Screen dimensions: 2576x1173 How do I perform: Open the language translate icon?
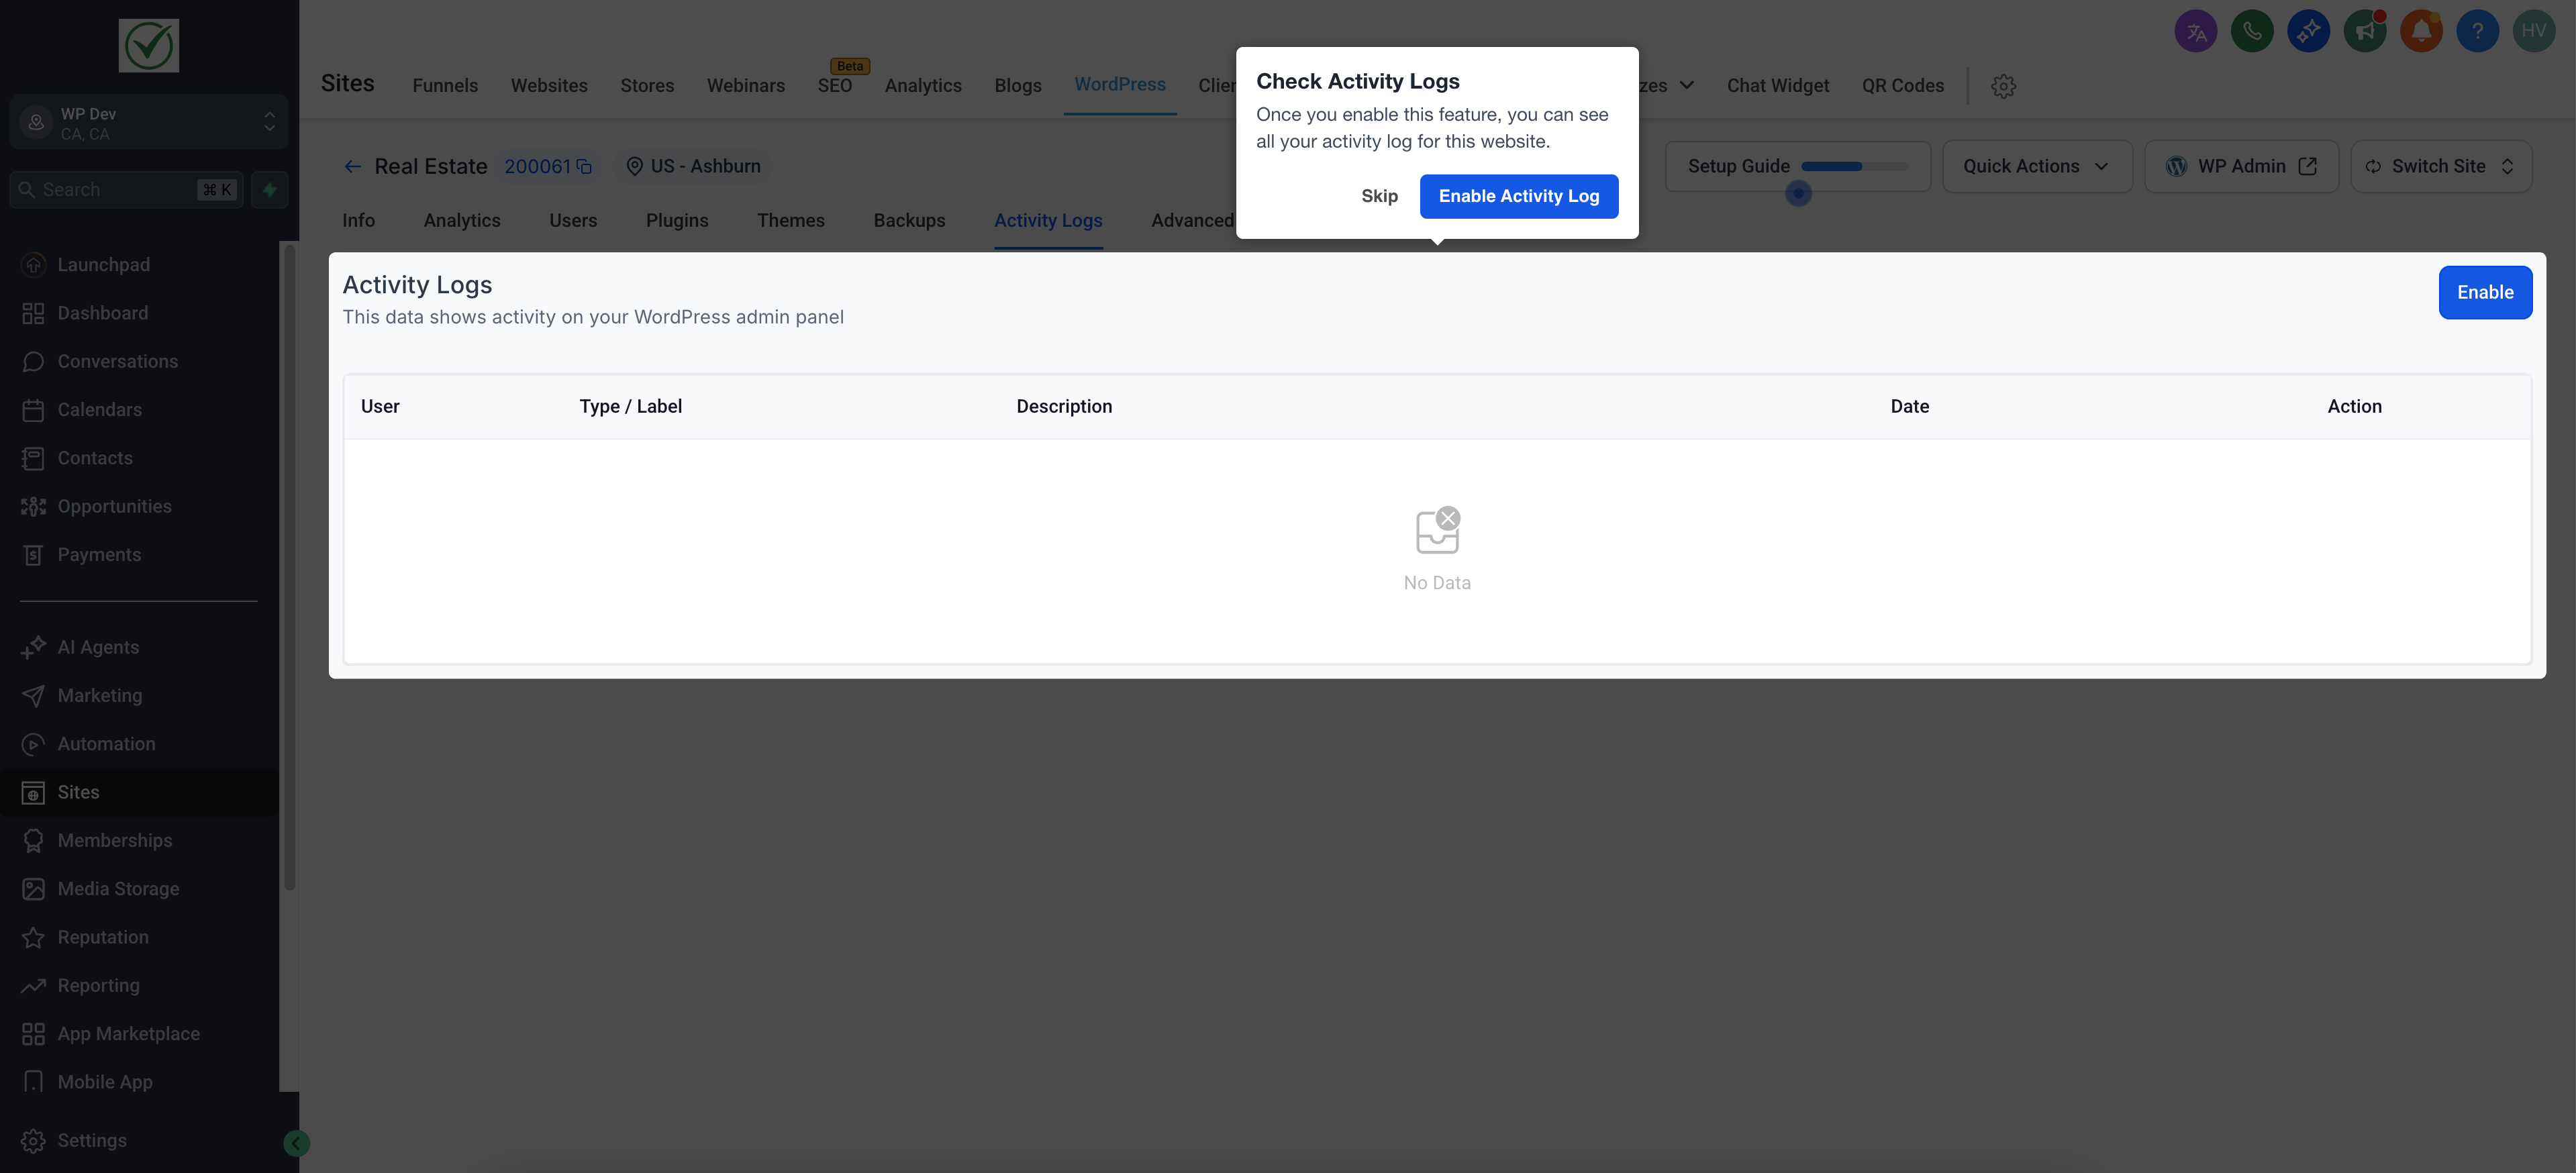(2196, 31)
